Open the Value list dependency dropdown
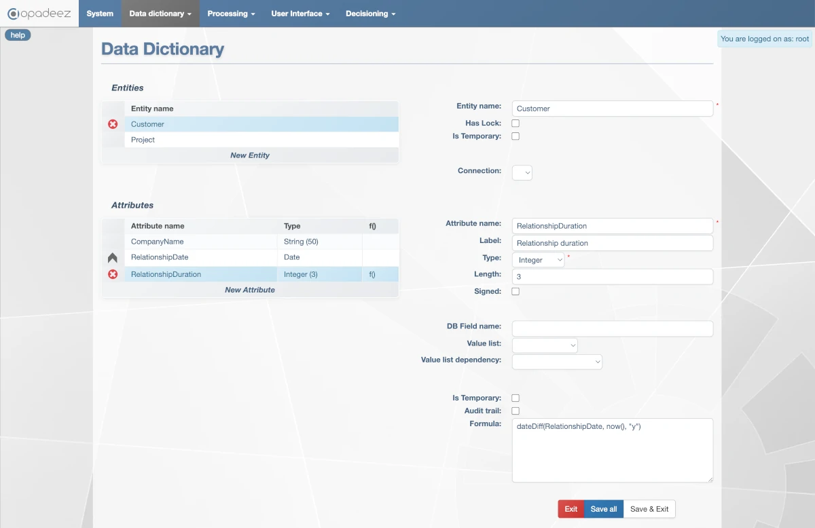 tap(557, 362)
